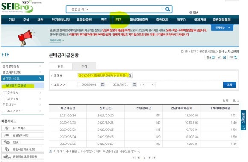
Task: Click 권리행사정보 in the breadcrumb trail
Action: tap(207, 51)
